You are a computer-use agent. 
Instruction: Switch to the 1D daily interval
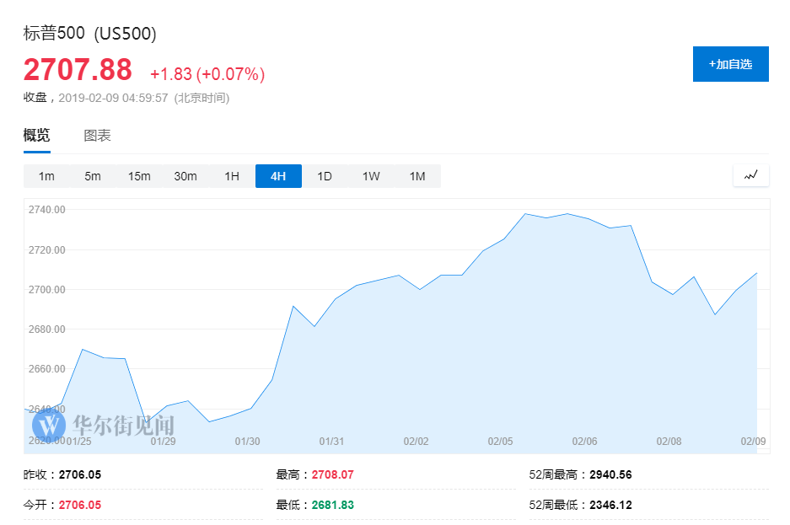tap(325, 176)
